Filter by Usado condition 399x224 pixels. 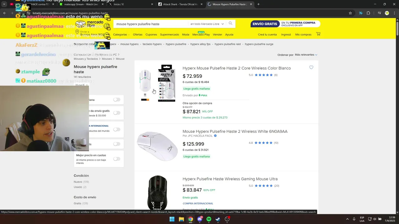[78, 187]
